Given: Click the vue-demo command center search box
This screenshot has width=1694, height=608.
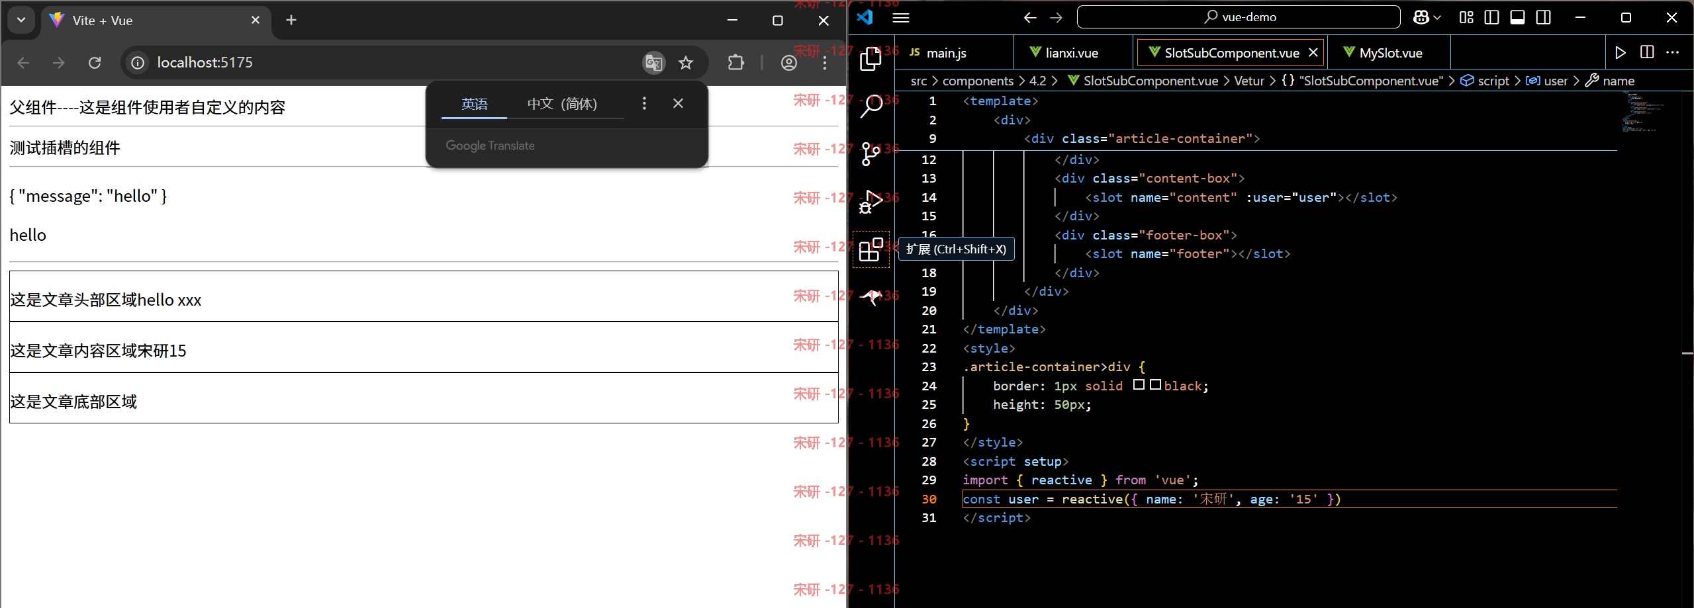Looking at the screenshot, I should tap(1239, 17).
